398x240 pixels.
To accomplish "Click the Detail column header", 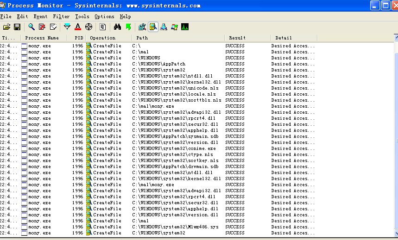I will tap(294, 38).
